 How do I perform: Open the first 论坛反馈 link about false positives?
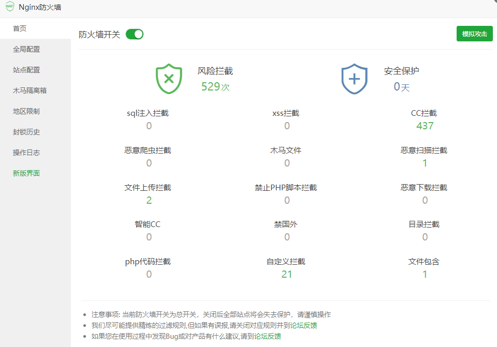(x=303, y=325)
